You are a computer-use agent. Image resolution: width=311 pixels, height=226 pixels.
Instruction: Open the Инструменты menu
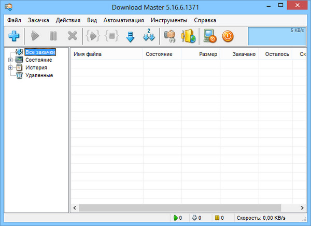click(x=169, y=20)
